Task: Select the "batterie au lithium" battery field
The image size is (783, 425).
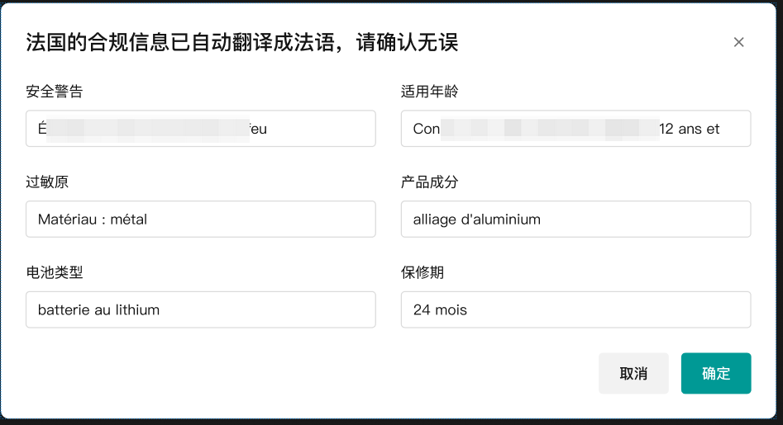Action: (200, 310)
